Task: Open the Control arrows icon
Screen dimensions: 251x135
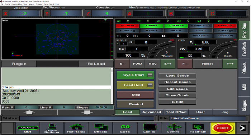Action: pyautogui.click(x=174, y=128)
